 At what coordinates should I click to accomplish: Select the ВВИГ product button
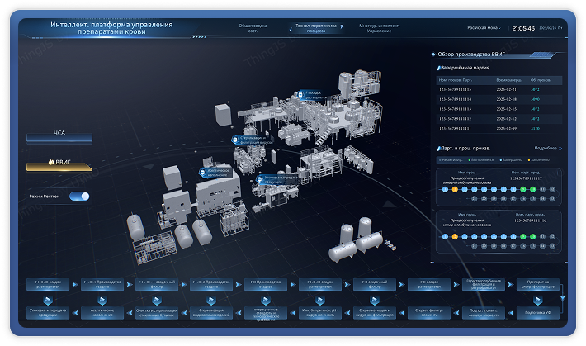[x=59, y=165]
